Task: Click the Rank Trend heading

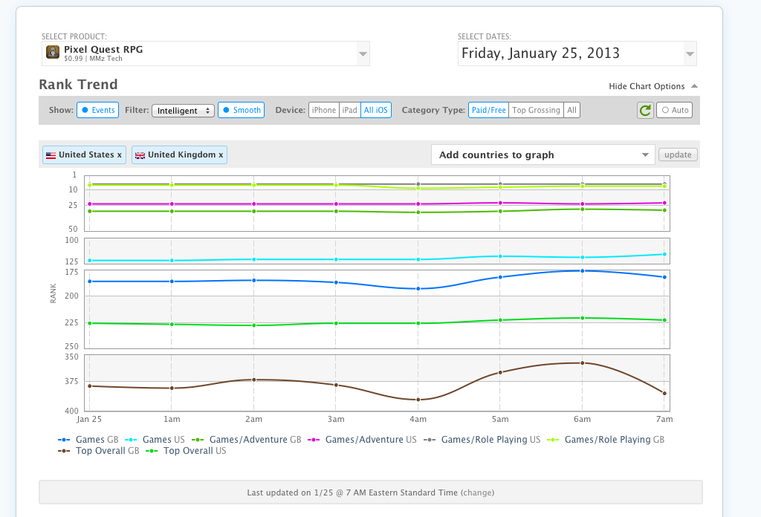Action: click(x=78, y=85)
